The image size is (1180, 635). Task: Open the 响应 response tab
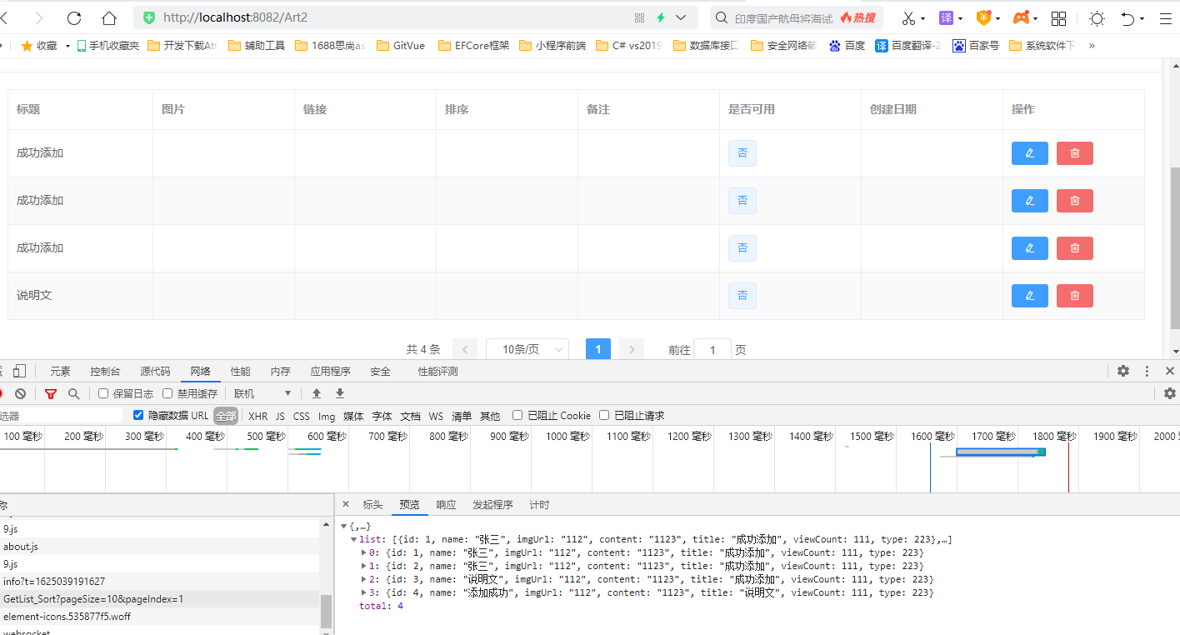coord(446,505)
